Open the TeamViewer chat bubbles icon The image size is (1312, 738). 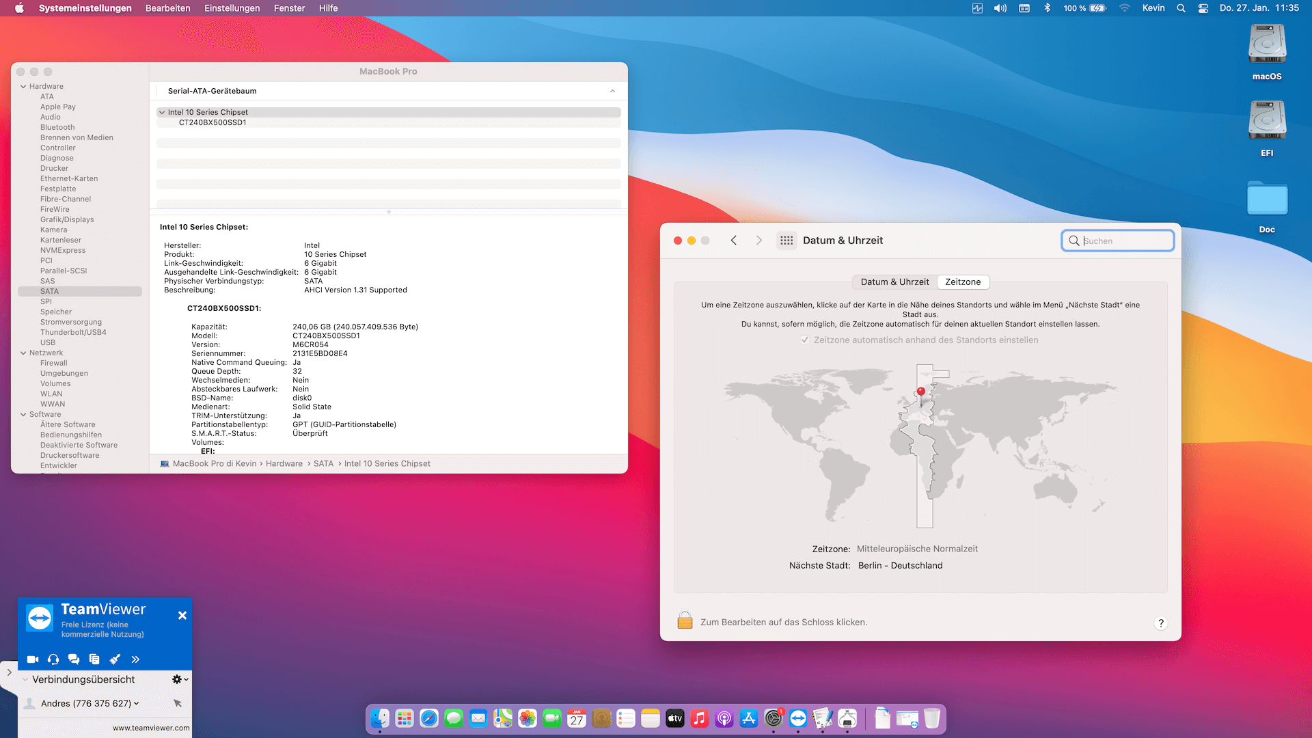[x=74, y=659]
